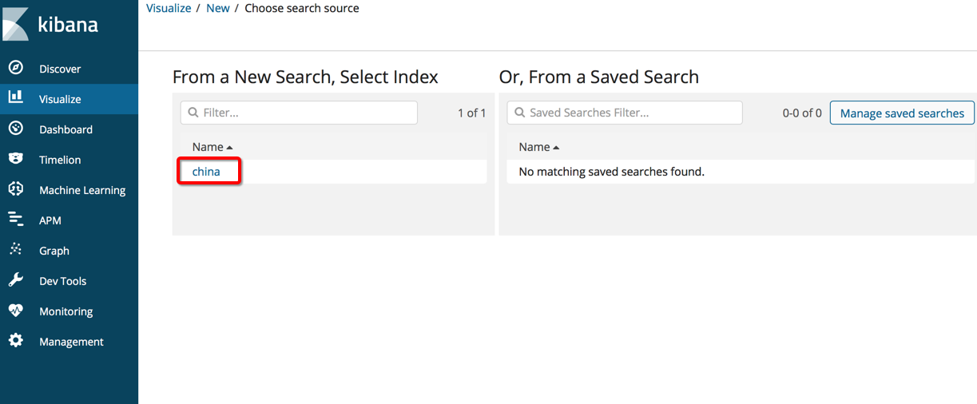This screenshot has height=404, width=977.
Task: Select the china index
Action: [x=206, y=172]
